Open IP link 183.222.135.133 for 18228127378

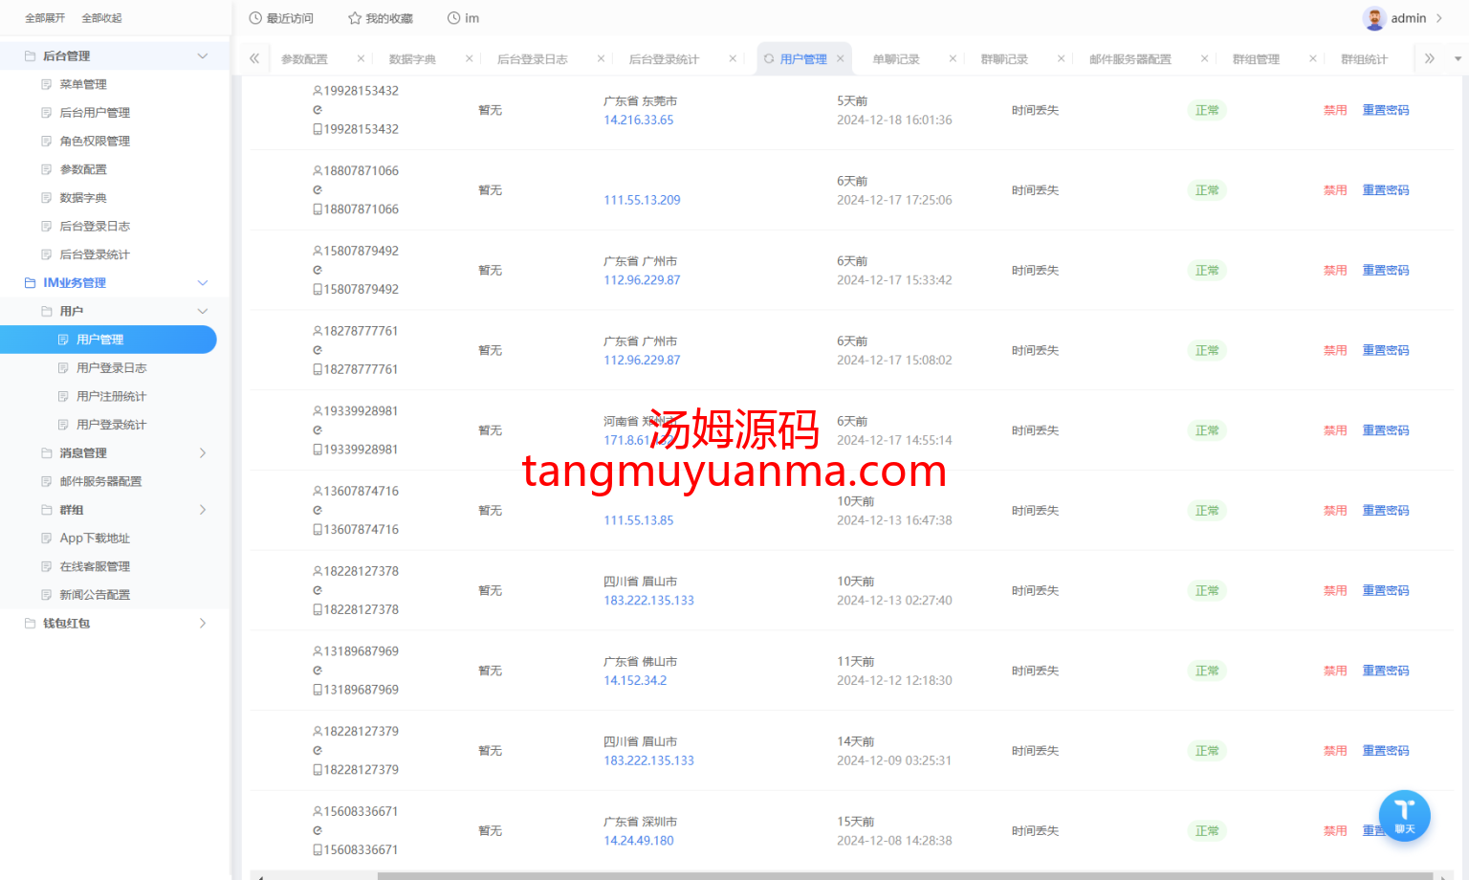click(x=648, y=601)
